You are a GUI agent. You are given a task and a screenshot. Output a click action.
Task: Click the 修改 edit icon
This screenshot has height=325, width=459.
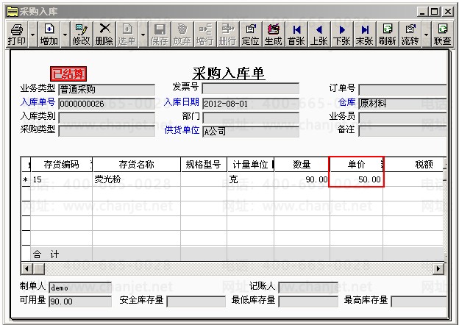pos(81,35)
